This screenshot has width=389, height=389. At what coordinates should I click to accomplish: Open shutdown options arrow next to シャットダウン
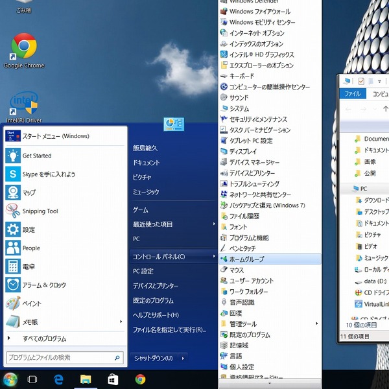point(183,358)
